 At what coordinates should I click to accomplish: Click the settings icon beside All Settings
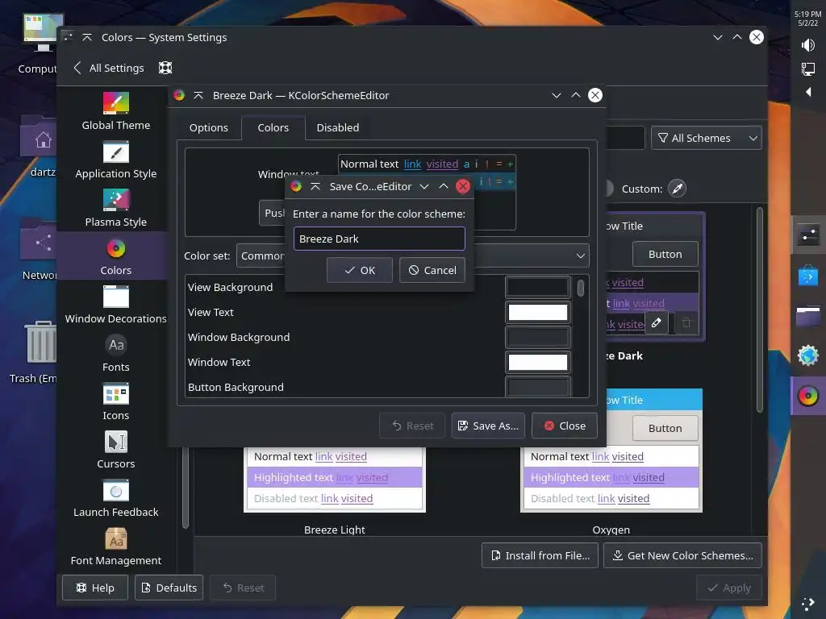[x=165, y=68]
